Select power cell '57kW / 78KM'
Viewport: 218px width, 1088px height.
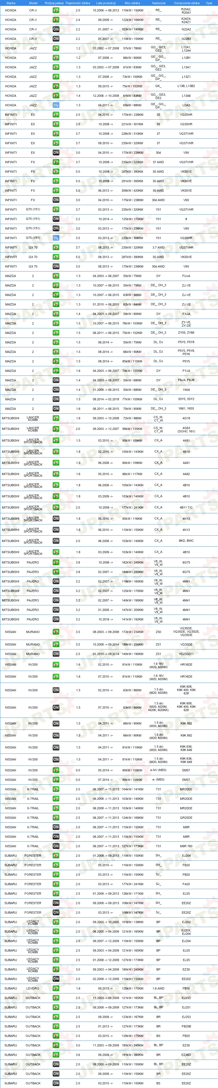click(132, 48)
